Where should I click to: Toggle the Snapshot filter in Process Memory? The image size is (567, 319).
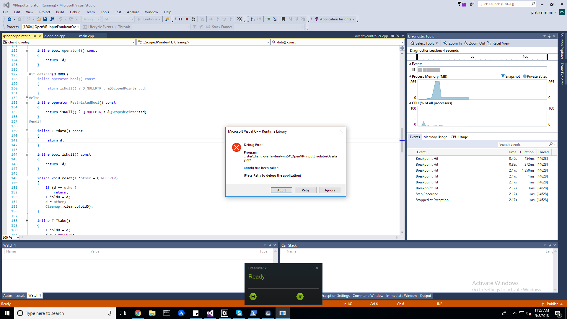click(511, 76)
